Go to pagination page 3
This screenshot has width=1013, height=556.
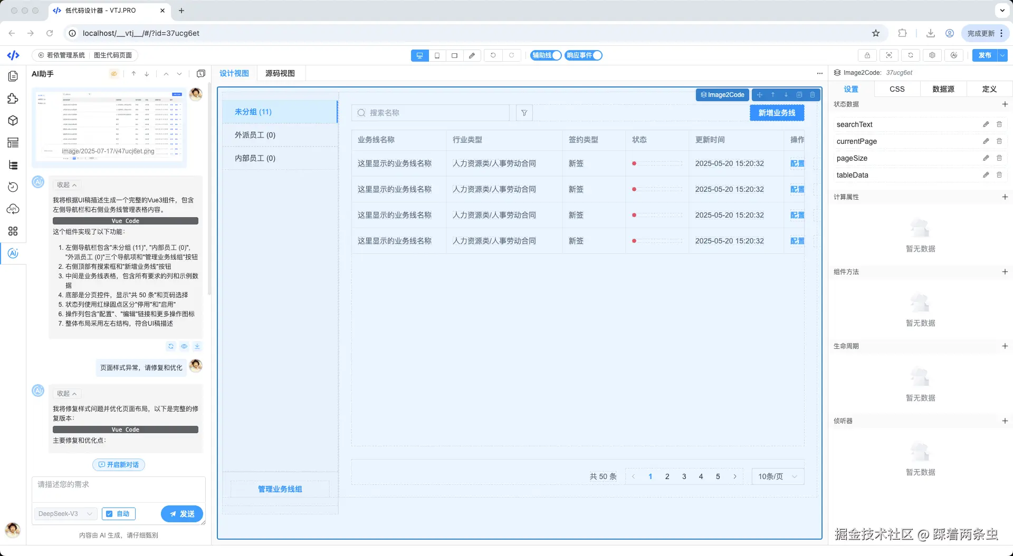coord(684,476)
